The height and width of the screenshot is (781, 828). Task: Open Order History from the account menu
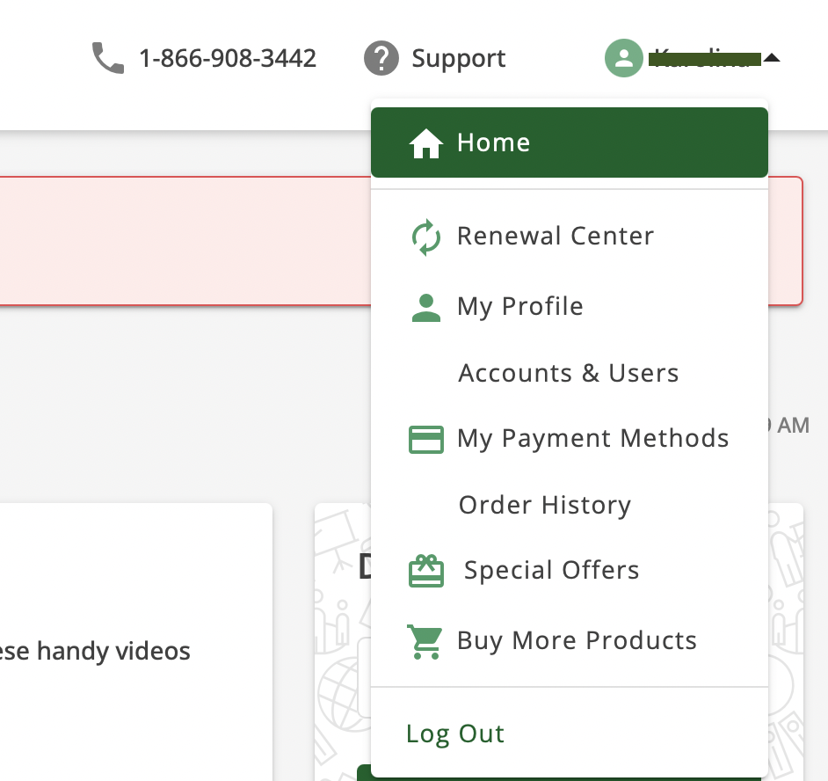544,505
